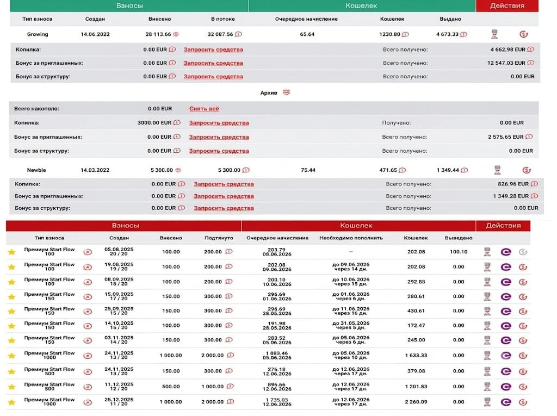Expand the info icon beside 2 000.00 on 25.12.2025 row
The height and width of the screenshot is (416, 557).
coord(231,402)
